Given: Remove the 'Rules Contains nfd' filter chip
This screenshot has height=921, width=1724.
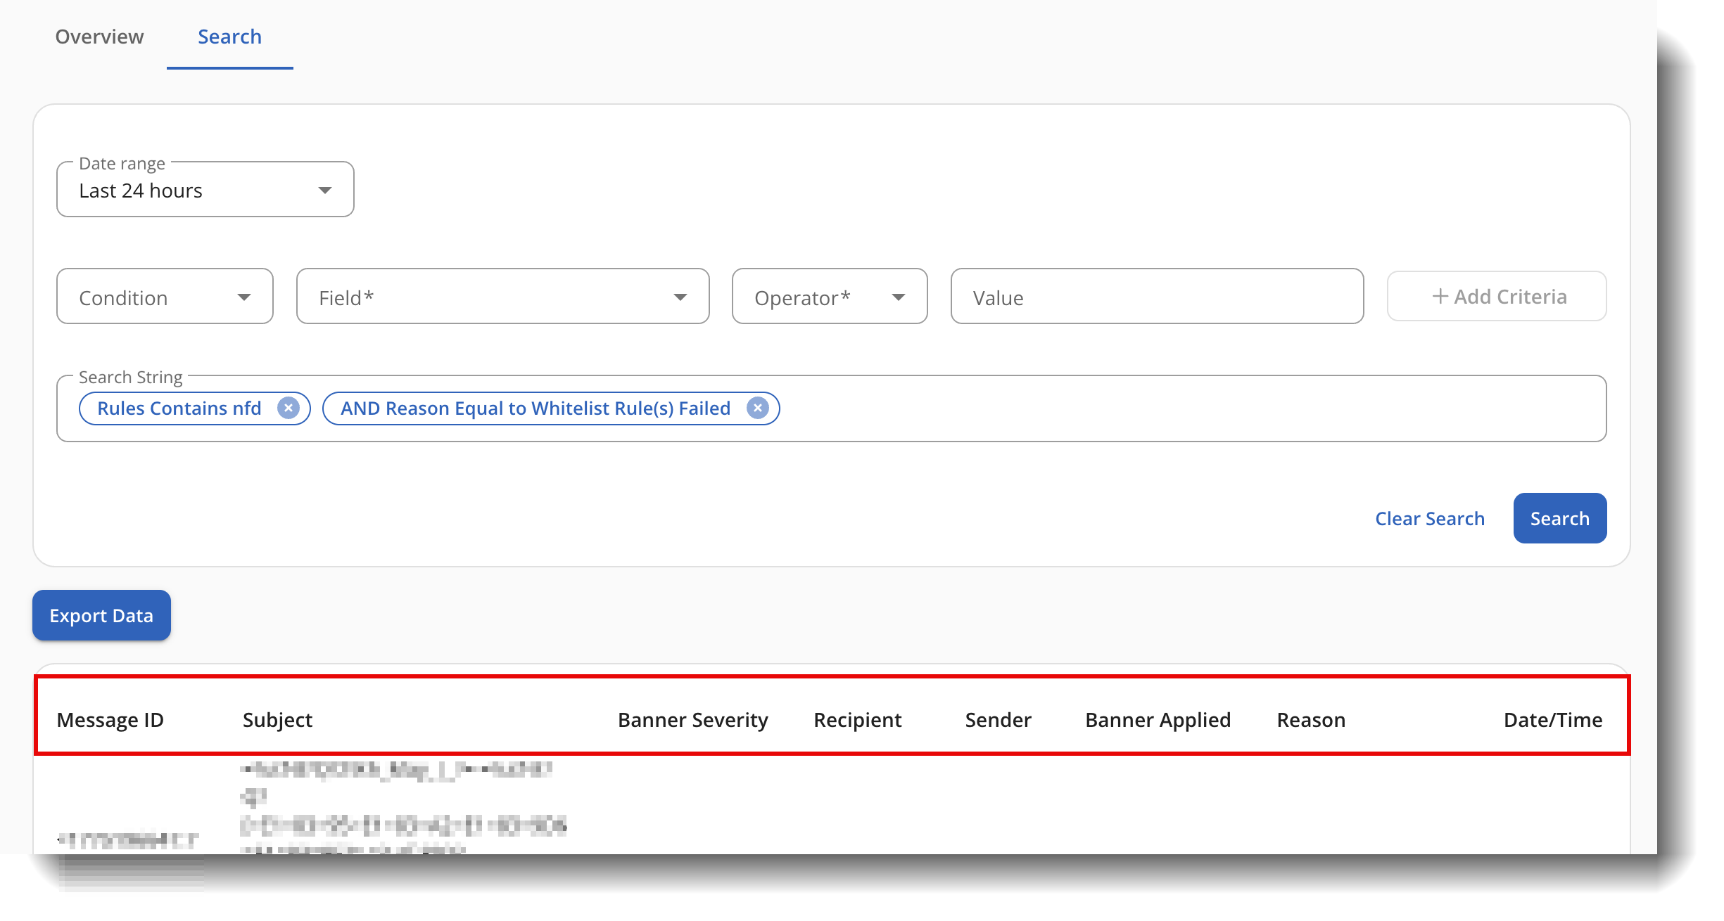Looking at the screenshot, I should (289, 408).
